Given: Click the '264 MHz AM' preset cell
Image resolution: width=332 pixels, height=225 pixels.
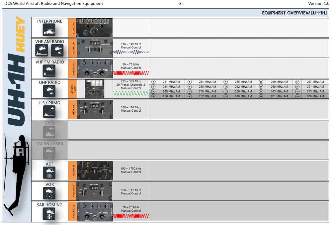Looking at the screenshot, I should (x=171, y=87).
